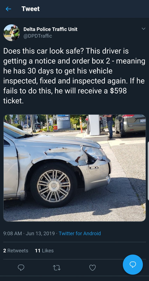Click the scrollbar beside the photo

tap(148, 171)
